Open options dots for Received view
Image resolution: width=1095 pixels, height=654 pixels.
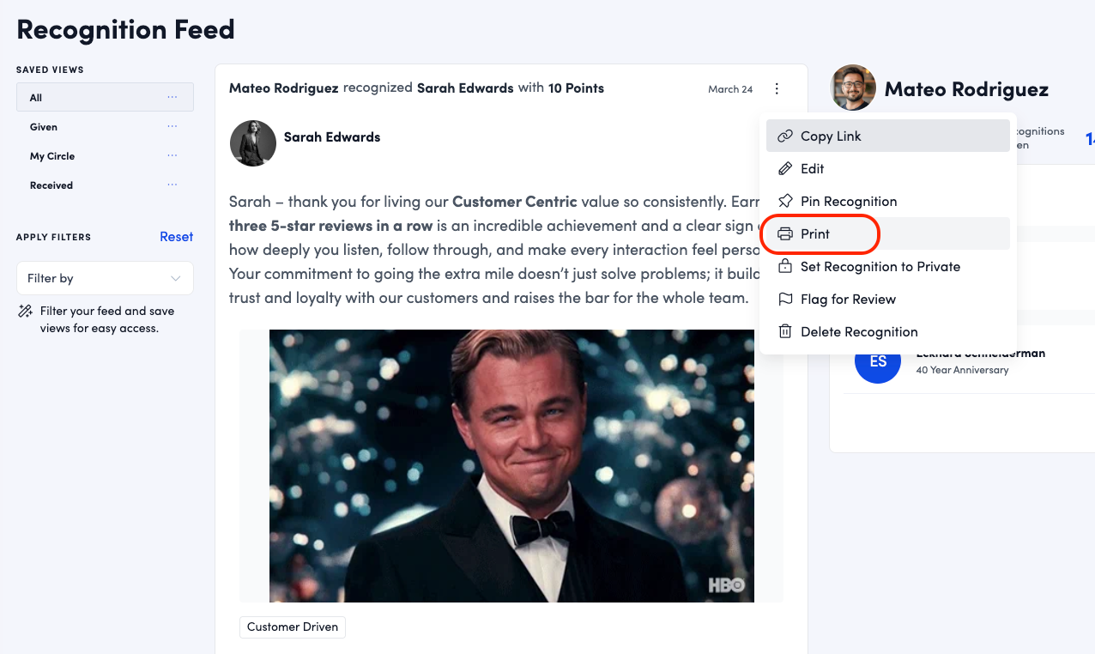point(172,185)
